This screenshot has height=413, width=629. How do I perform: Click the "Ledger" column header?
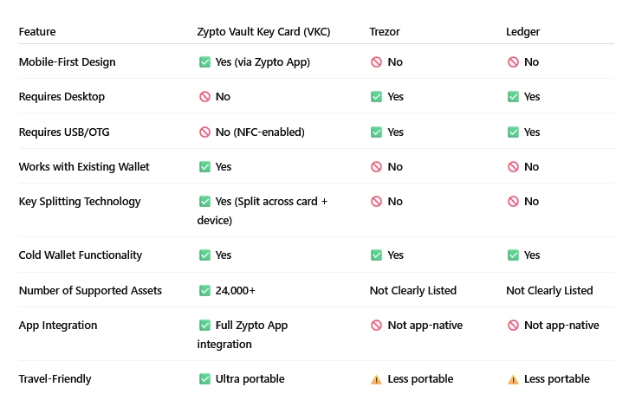522,32
